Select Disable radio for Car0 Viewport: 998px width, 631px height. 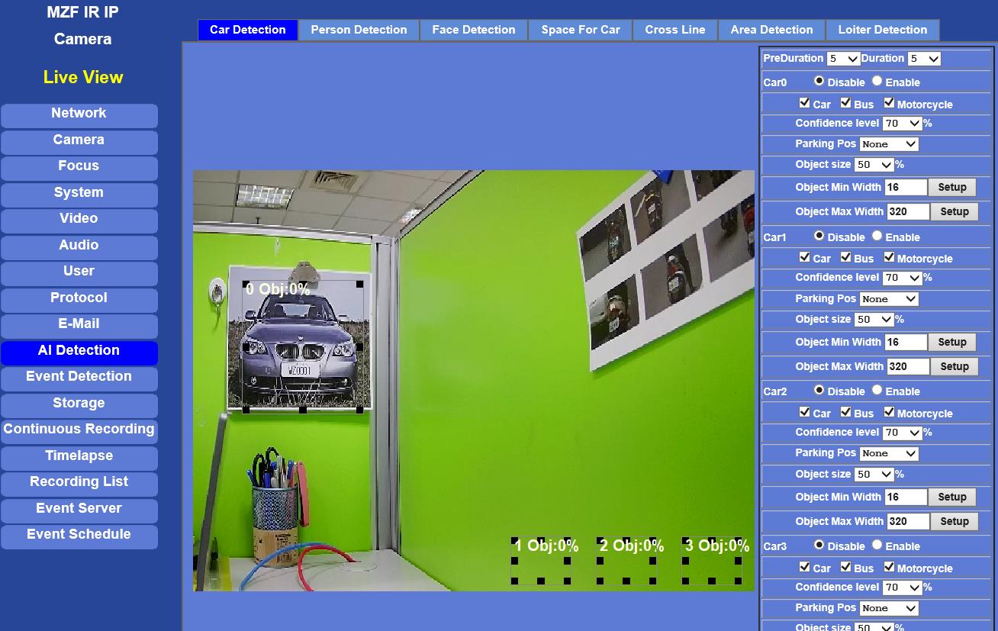pos(819,81)
